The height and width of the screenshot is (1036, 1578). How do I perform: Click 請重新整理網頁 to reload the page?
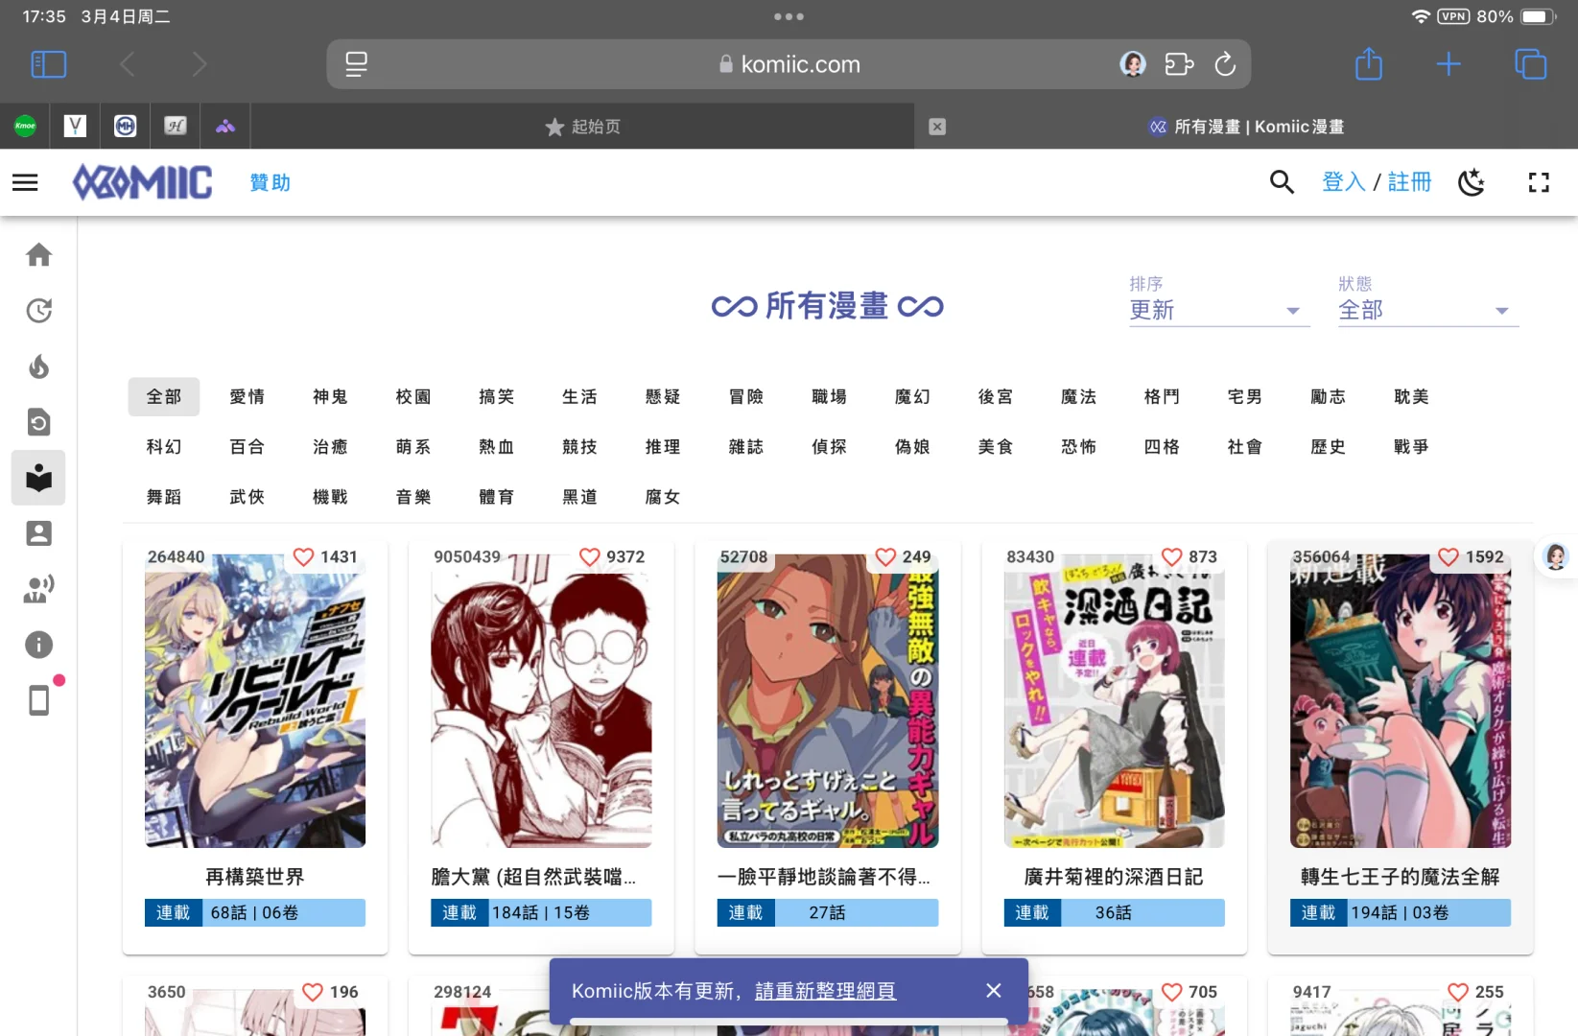click(827, 991)
